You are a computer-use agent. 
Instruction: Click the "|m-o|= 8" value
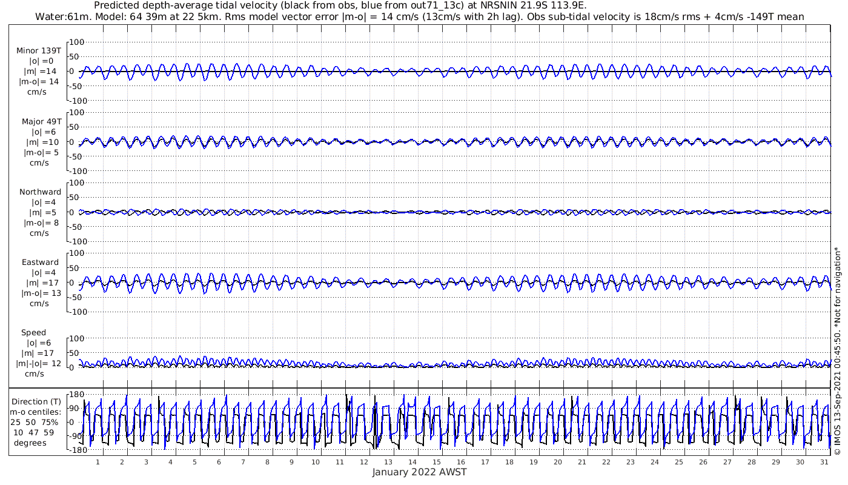[40, 222]
